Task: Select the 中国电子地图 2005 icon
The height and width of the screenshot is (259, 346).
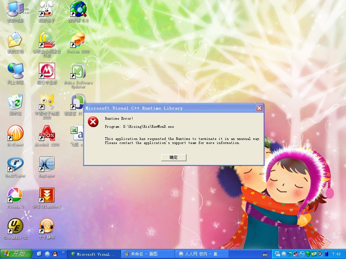Action: 47,107
